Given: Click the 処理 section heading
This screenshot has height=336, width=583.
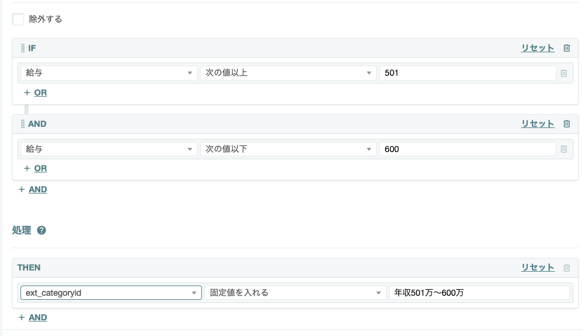Looking at the screenshot, I should (22, 230).
